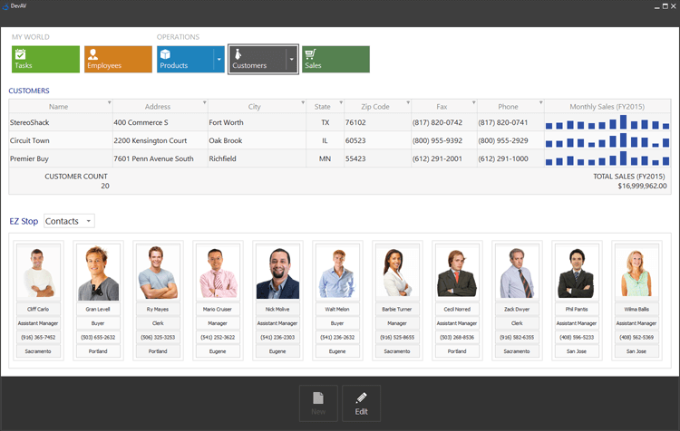Click the New document button
The width and height of the screenshot is (680, 431).
coord(318,403)
